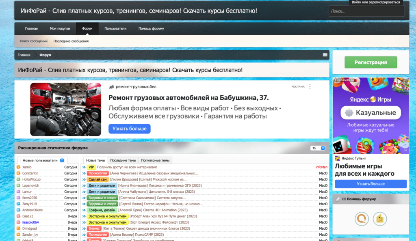This screenshot has width=416, height=241.
Task: Click the Яндекс Игры banner image
Action: pyautogui.click(x=370, y=116)
